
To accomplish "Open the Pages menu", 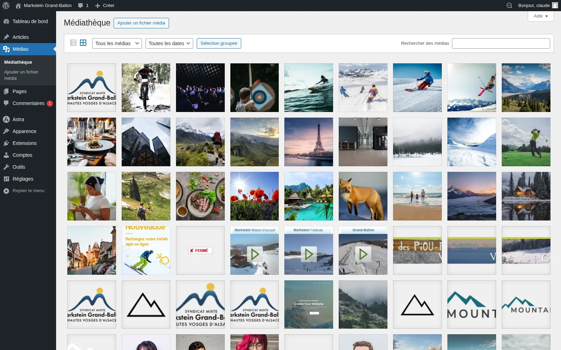I will point(28,91).
